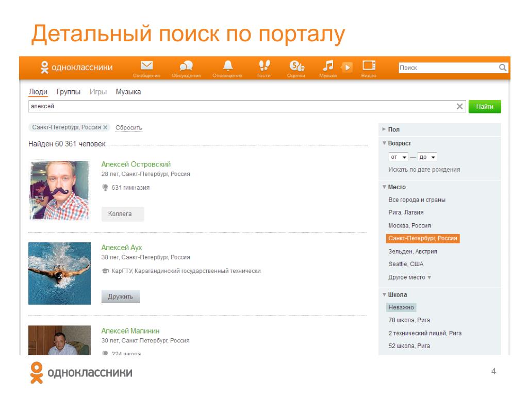This screenshot has width=528, height=396.
Task: Select Москва, Россия location filter
Action: pyautogui.click(x=409, y=226)
